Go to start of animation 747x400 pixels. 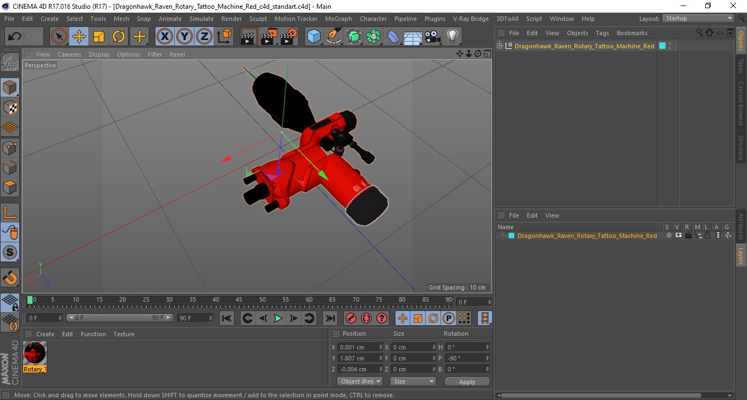226,318
